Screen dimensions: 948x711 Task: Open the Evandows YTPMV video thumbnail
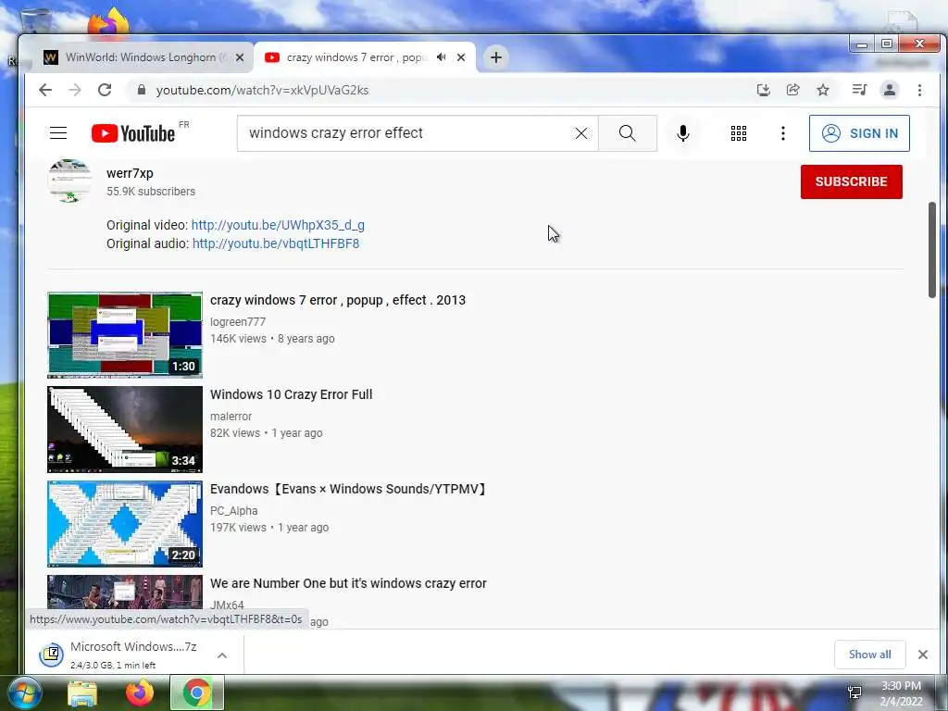pyautogui.click(x=125, y=524)
